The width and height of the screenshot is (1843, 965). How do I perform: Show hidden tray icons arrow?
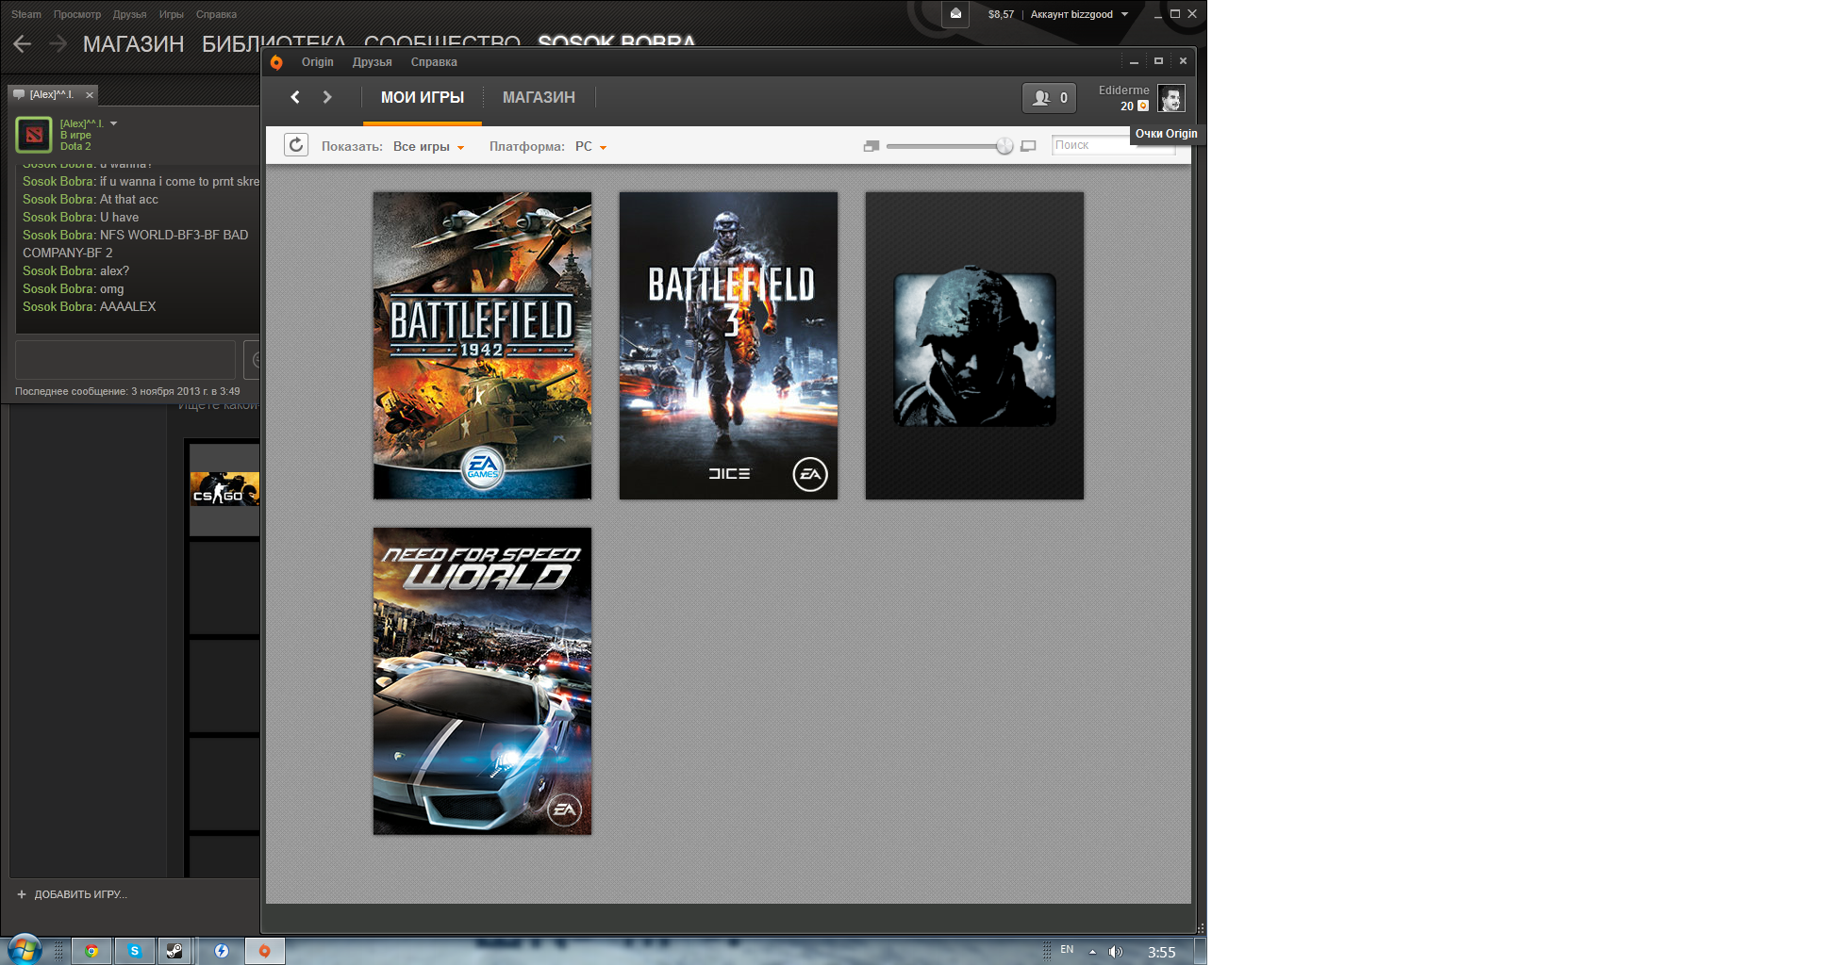click(x=1092, y=952)
